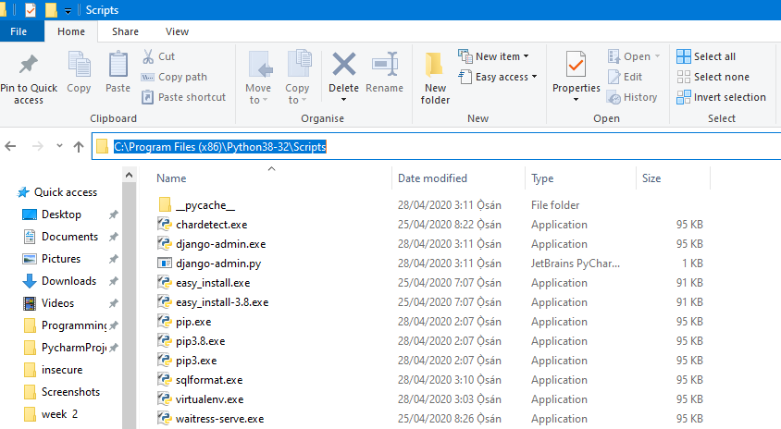The image size is (781, 429).
Task: Switch to the Home ribbon tab
Action: click(x=71, y=31)
